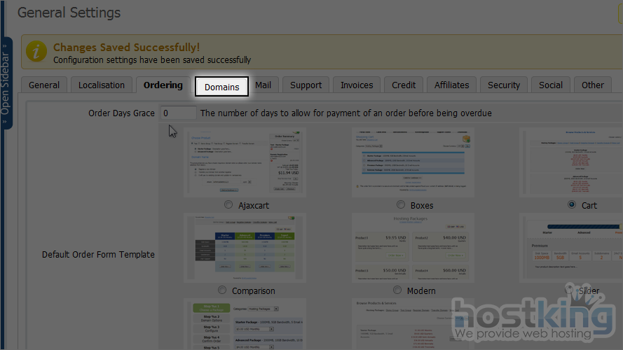Open the Domains tab
623x350 pixels.
click(x=221, y=87)
